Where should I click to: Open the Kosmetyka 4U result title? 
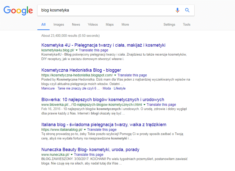[103, 45]
